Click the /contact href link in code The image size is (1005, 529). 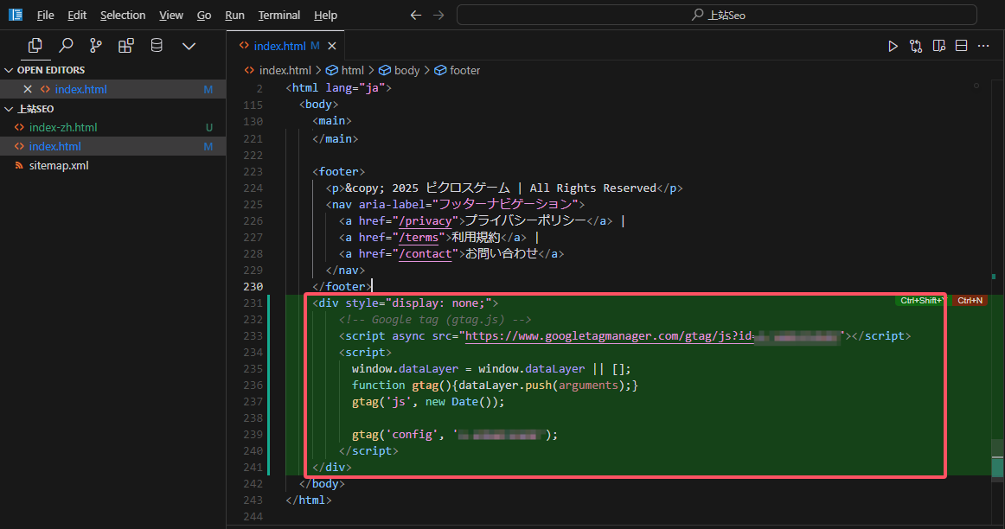point(426,254)
